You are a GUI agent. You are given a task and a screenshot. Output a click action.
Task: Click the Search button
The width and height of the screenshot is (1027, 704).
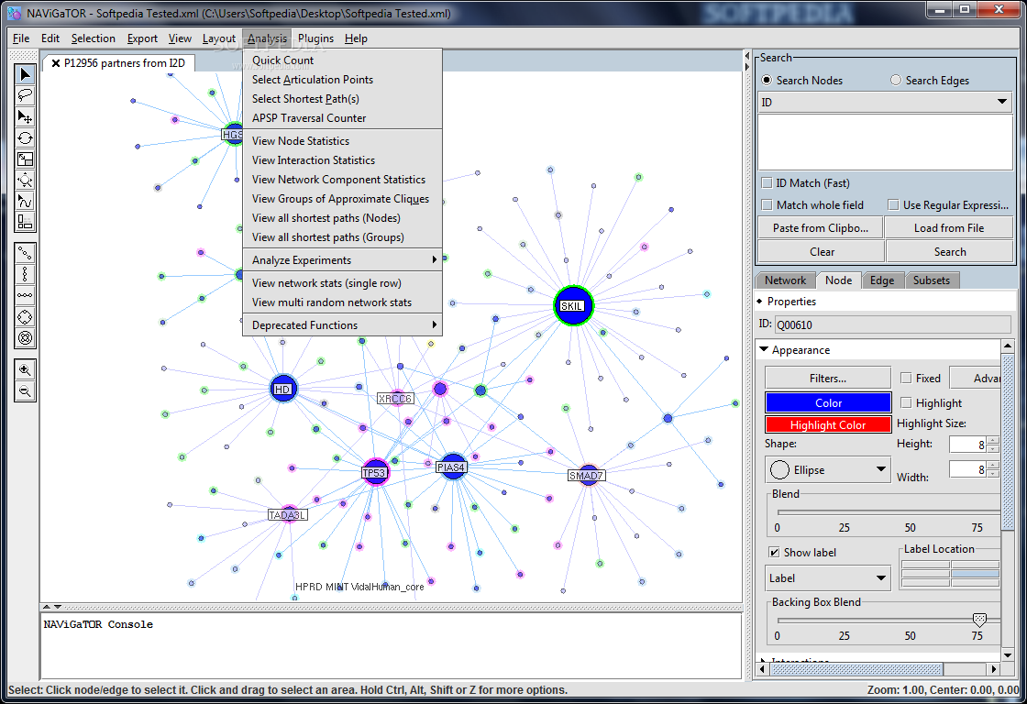[x=950, y=251]
